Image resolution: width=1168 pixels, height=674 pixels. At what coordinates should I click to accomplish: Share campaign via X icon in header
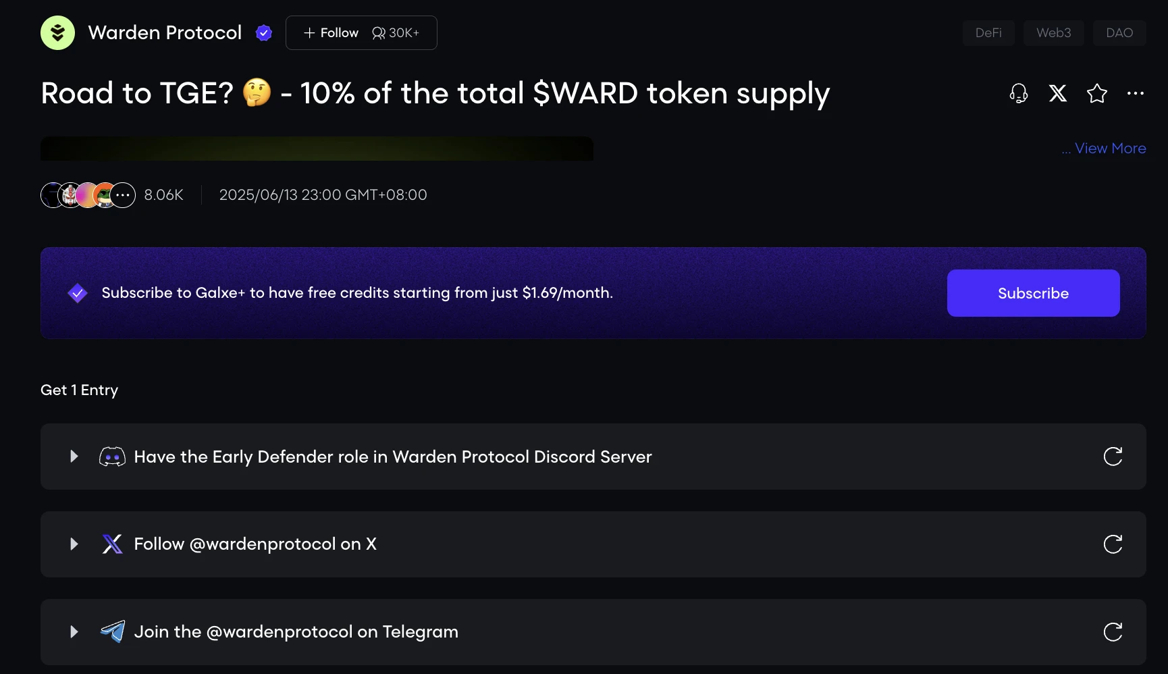(x=1058, y=93)
